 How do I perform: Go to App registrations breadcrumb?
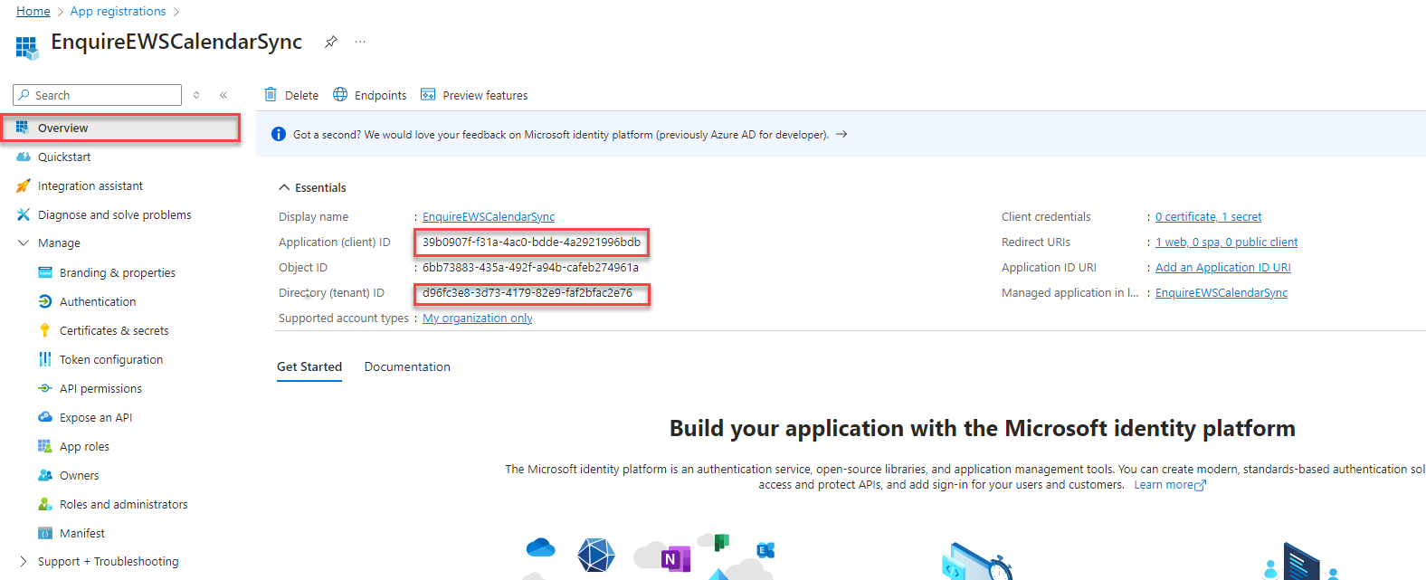119,11
